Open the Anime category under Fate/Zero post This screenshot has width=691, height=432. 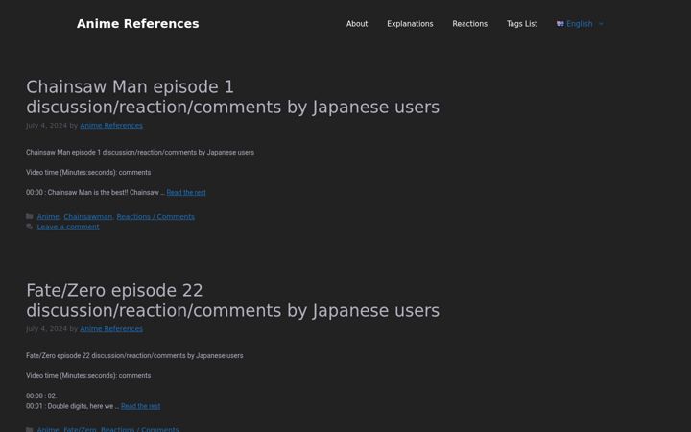(x=48, y=429)
